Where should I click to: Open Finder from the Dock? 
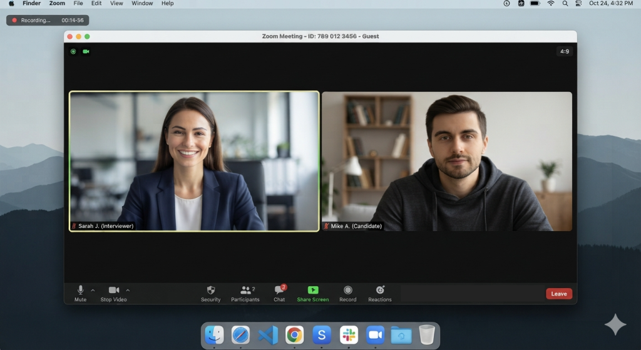(x=214, y=335)
